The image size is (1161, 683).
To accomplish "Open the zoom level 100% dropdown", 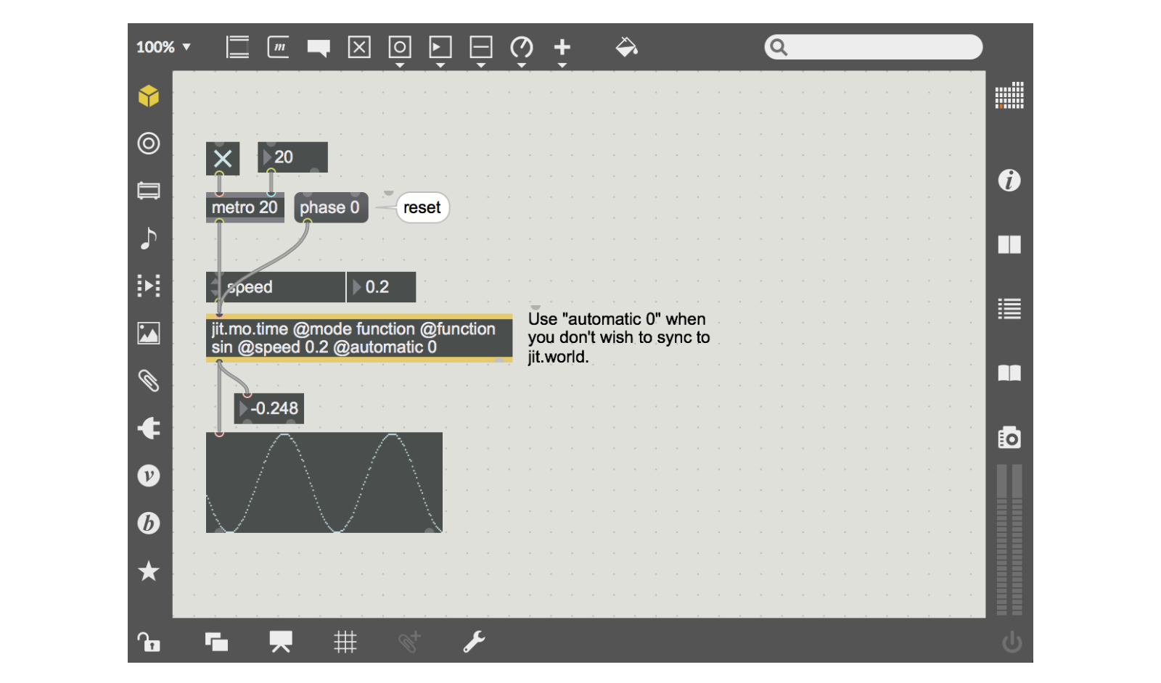I will 164,47.
